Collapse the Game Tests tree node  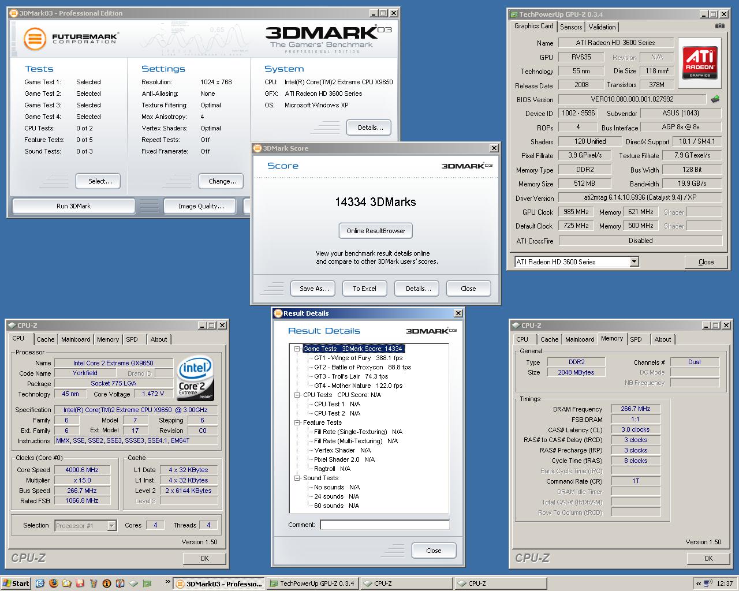click(297, 349)
